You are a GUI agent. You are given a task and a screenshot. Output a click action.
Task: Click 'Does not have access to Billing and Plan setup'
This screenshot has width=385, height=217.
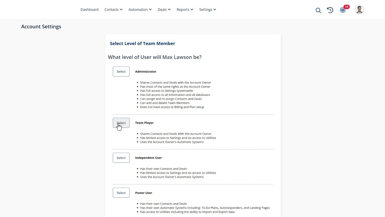[x=172, y=107]
